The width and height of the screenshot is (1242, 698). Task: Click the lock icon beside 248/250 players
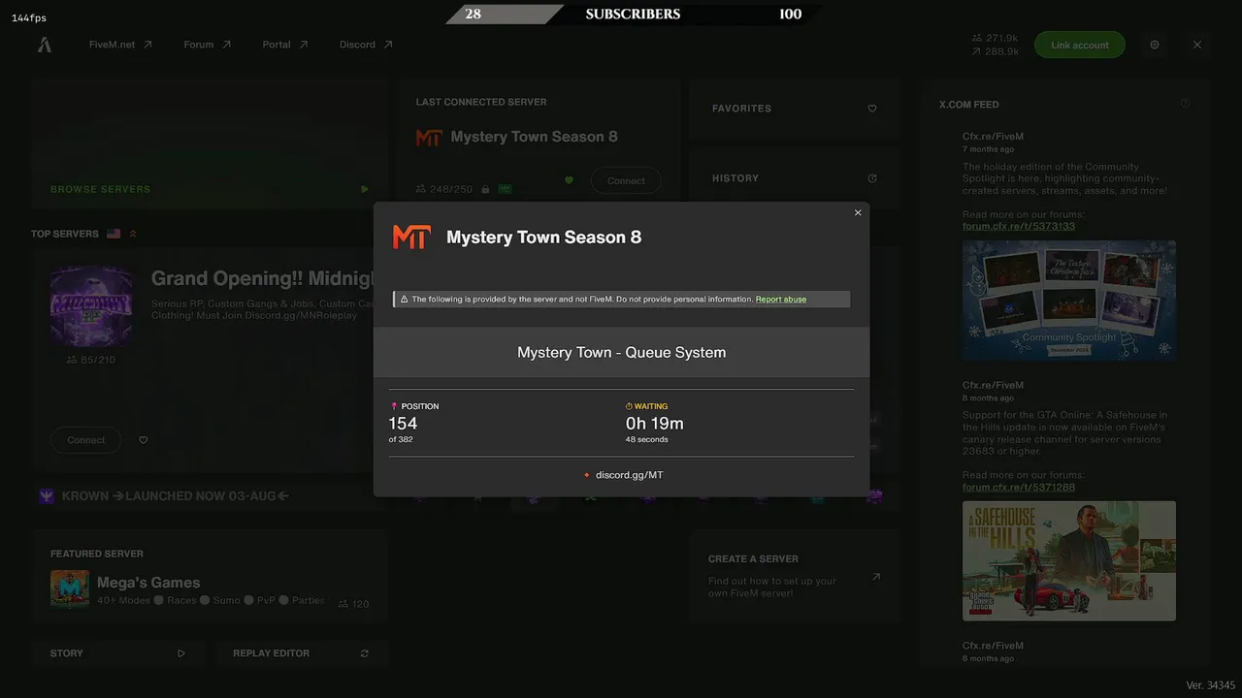pyautogui.click(x=485, y=189)
